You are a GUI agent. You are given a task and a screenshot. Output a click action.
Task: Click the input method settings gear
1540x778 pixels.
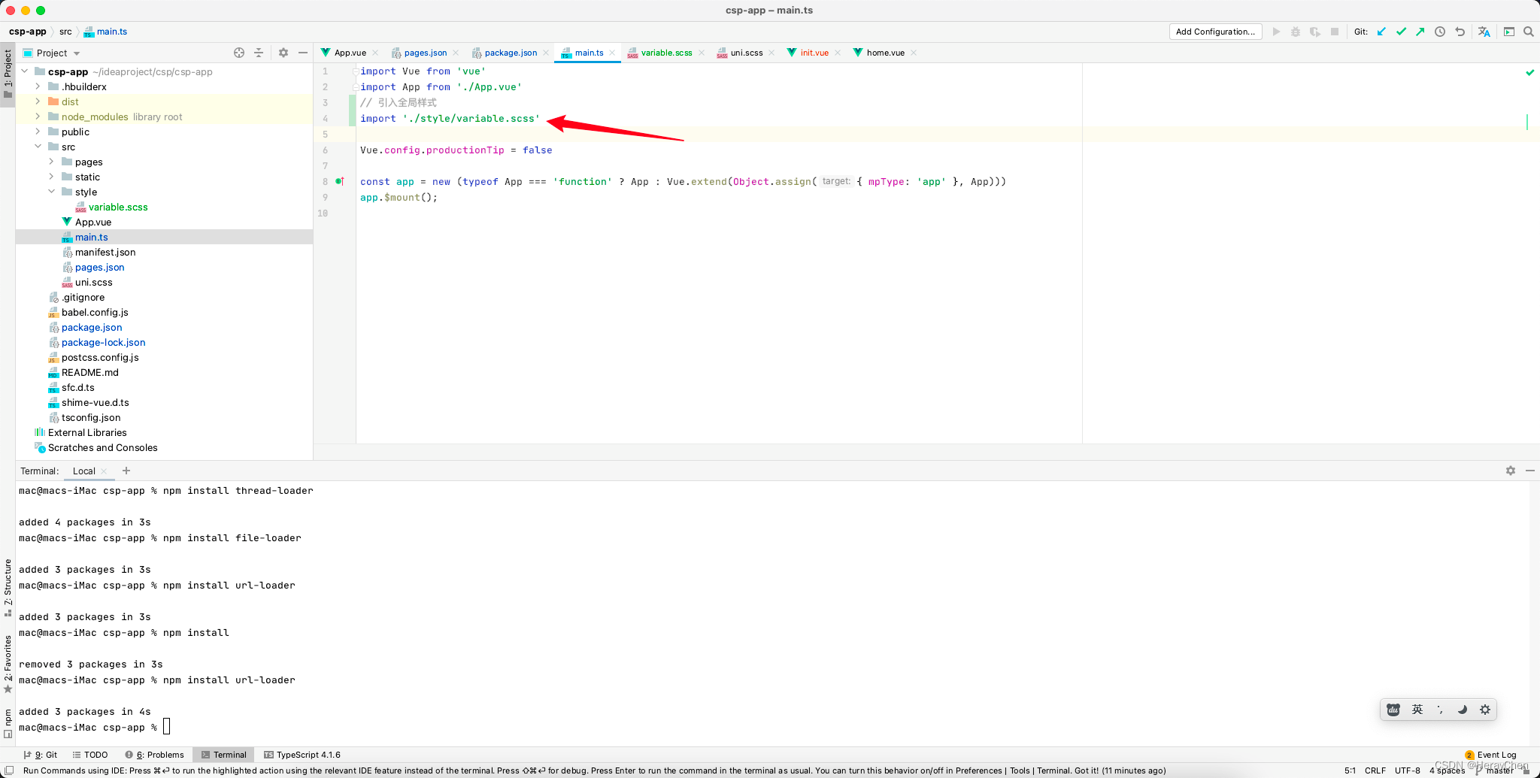click(x=1485, y=710)
